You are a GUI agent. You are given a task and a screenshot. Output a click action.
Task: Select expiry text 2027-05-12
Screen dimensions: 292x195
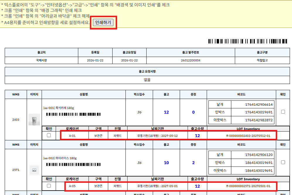coord(169,136)
